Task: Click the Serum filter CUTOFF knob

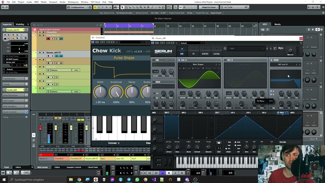Action: [x=281, y=94]
